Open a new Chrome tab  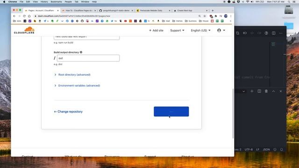pos(213,10)
